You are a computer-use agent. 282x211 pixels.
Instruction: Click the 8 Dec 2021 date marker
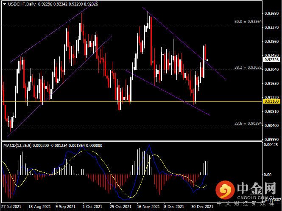click(173, 207)
